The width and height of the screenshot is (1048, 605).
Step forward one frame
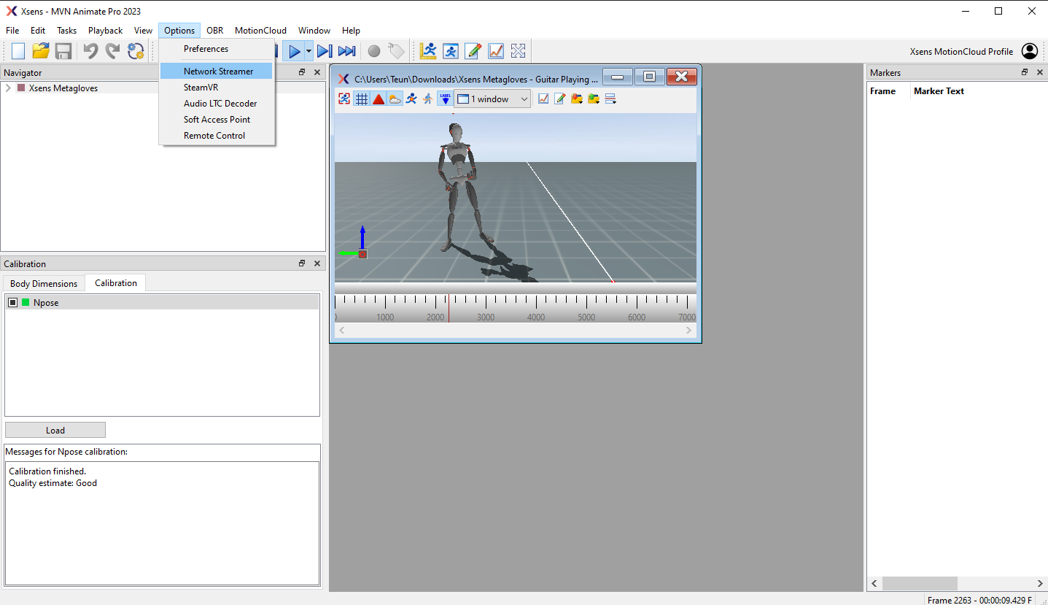point(325,51)
